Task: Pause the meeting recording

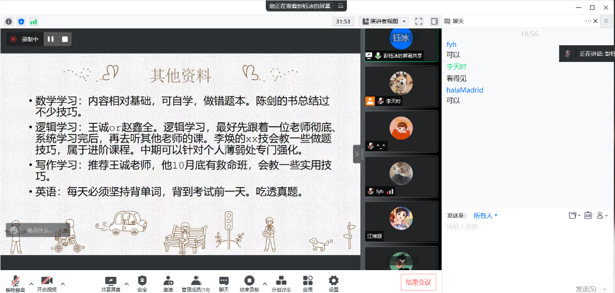Action: point(50,39)
